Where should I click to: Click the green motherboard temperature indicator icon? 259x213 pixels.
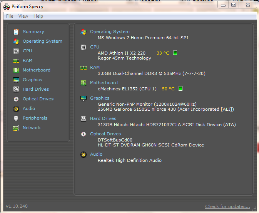pos(180,88)
